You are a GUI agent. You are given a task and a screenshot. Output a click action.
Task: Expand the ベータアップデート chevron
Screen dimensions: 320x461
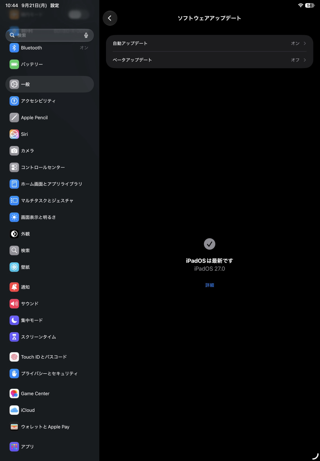coord(305,60)
